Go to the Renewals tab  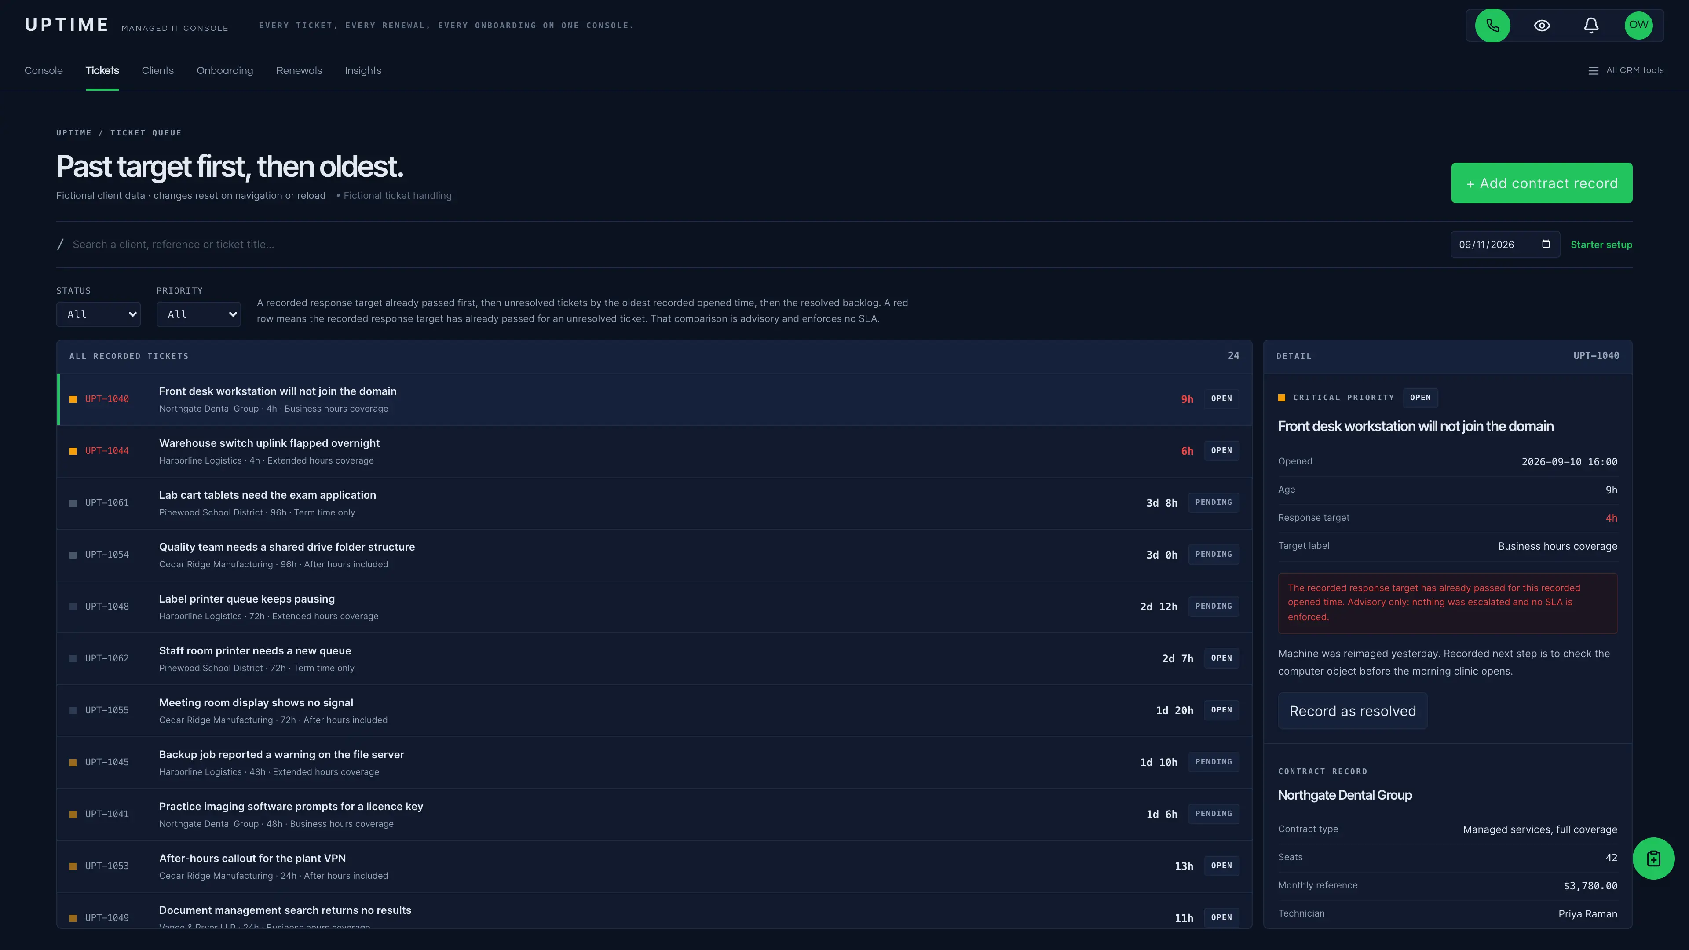[x=298, y=70]
